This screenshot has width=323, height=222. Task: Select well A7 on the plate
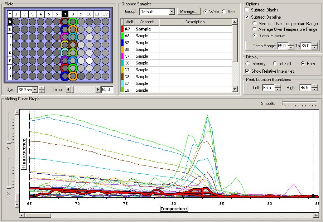tap(65, 21)
